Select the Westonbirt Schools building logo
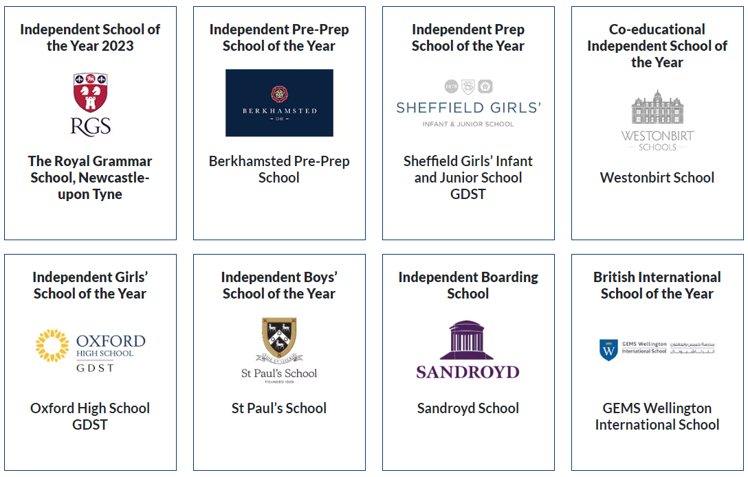 click(x=657, y=120)
